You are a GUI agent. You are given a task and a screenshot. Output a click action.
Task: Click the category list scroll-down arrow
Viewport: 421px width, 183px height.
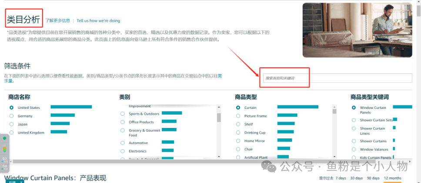(219, 156)
